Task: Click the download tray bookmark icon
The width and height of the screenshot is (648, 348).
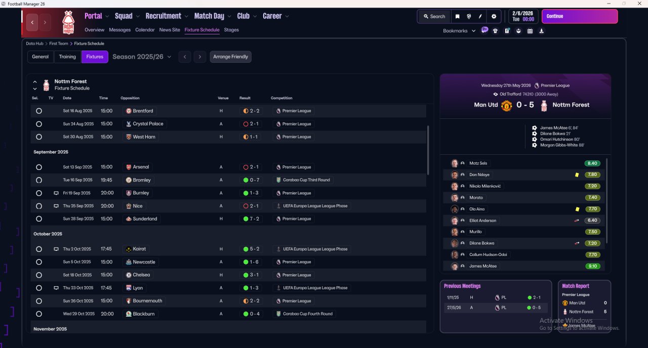Action: (x=542, y=31)
